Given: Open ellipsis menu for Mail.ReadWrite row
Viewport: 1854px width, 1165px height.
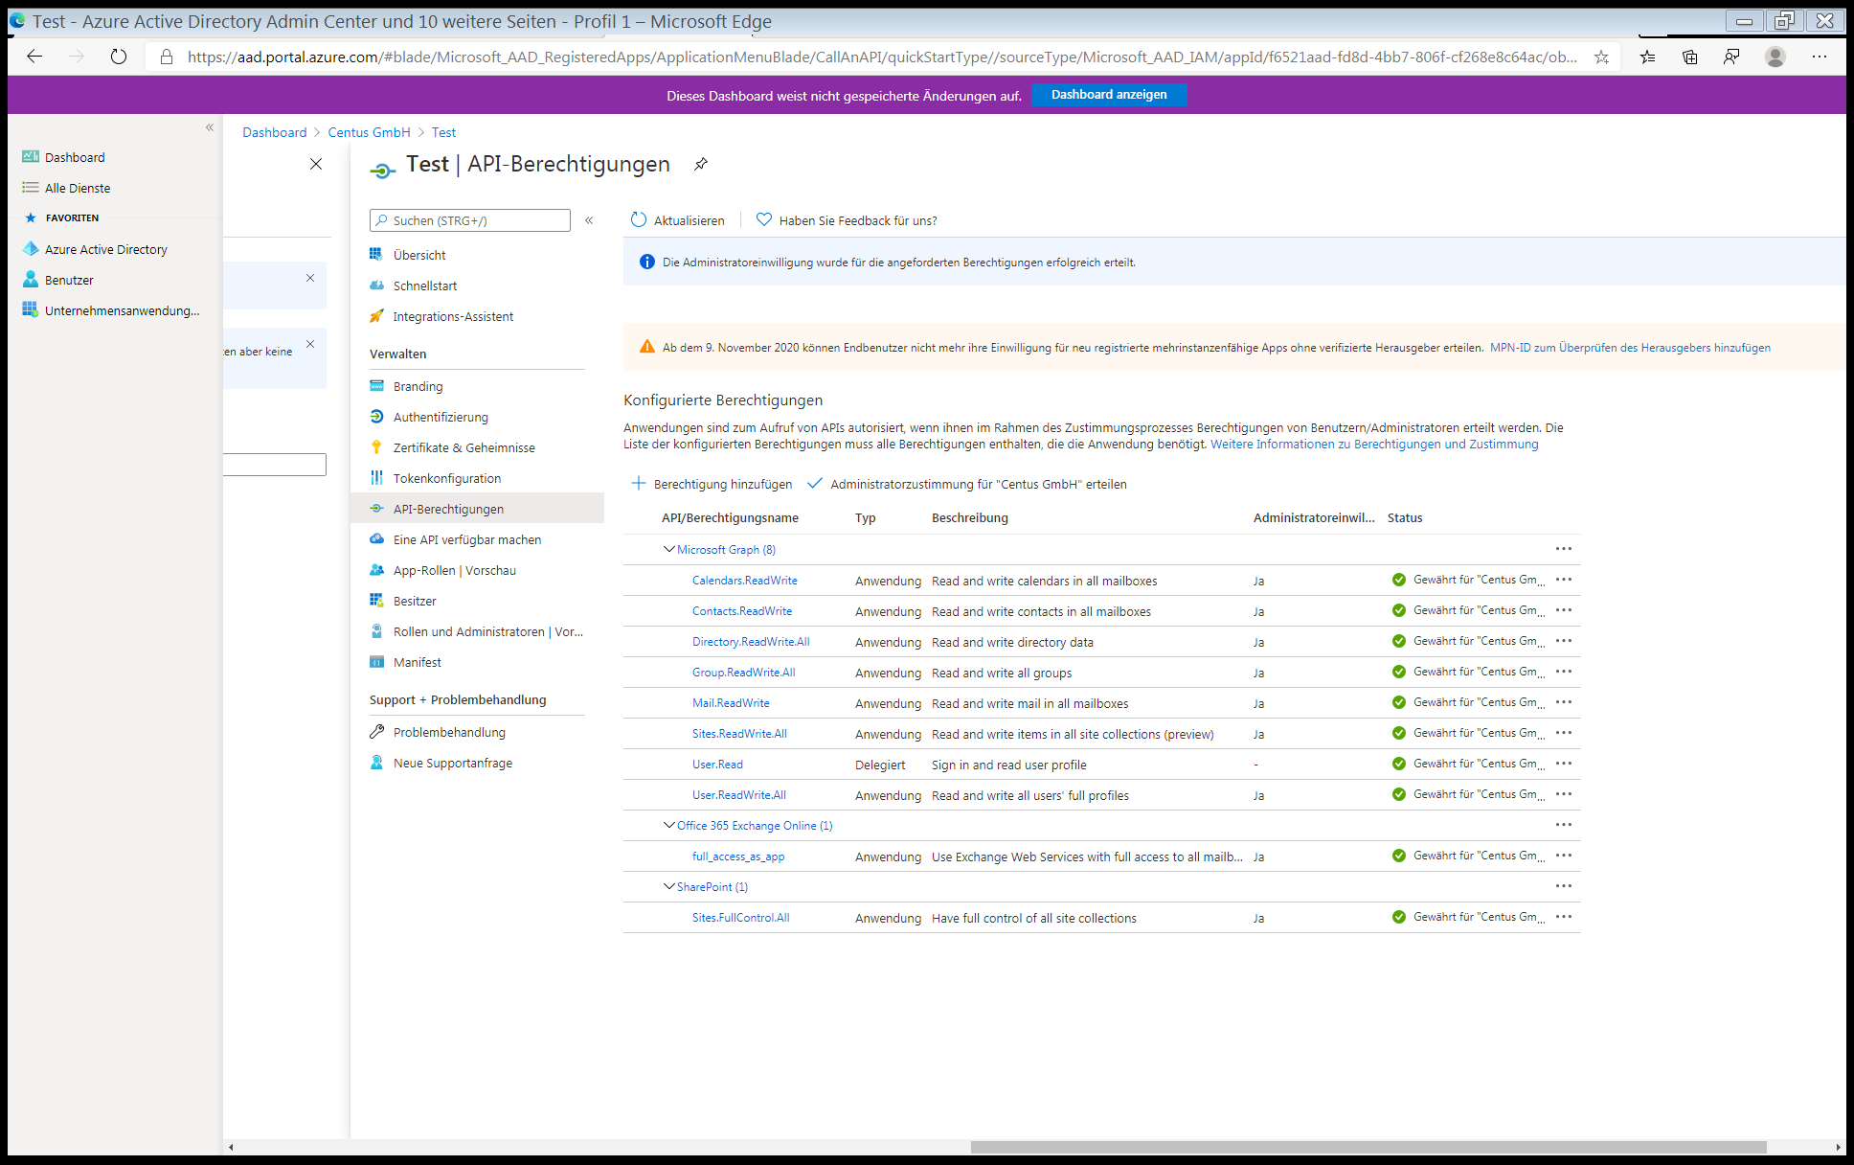Looking at the screenshot, I should point(1564,702).
